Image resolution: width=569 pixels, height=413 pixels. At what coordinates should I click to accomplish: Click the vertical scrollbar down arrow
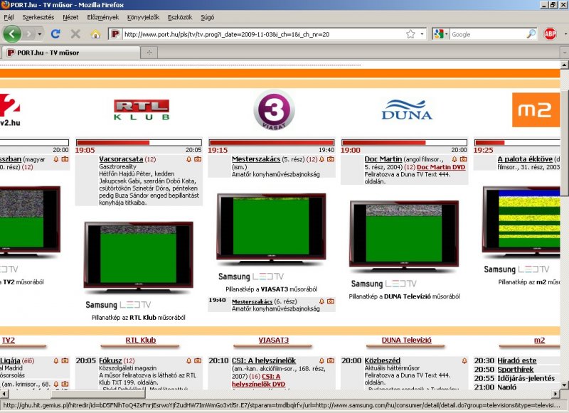[564, 385]
